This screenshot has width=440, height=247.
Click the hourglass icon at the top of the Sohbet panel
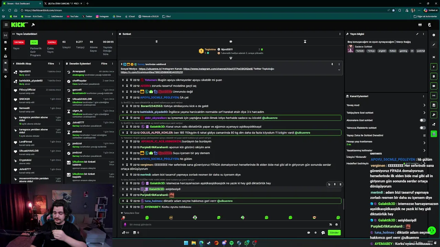click(x=305, y=42)
